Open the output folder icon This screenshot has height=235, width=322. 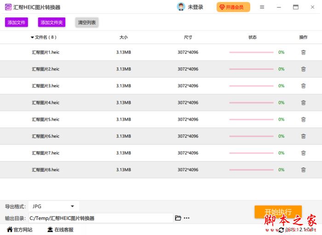pyautogui.click(x=178, y=218)
